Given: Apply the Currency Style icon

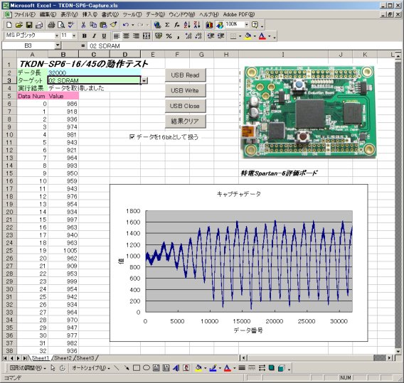Looking at the screenshot, I should pyautogui.click(x=159, y=36).
